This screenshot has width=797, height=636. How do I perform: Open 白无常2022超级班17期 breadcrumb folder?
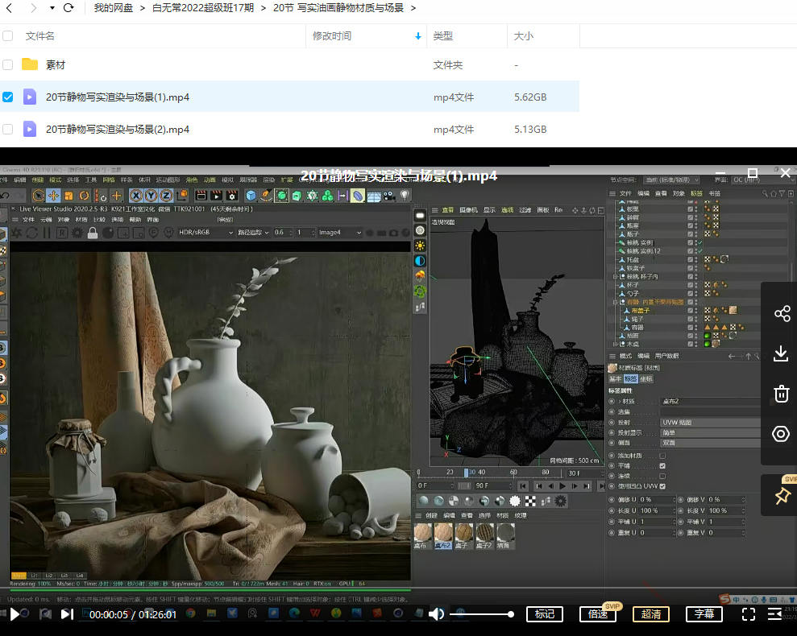[x=203, y=8]
